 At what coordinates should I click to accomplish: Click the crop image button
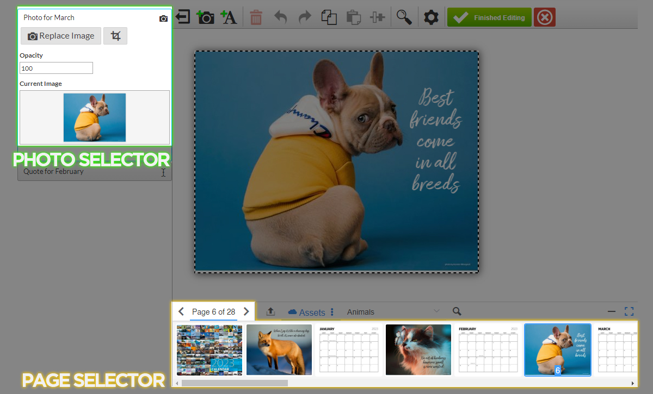point(115,36)
